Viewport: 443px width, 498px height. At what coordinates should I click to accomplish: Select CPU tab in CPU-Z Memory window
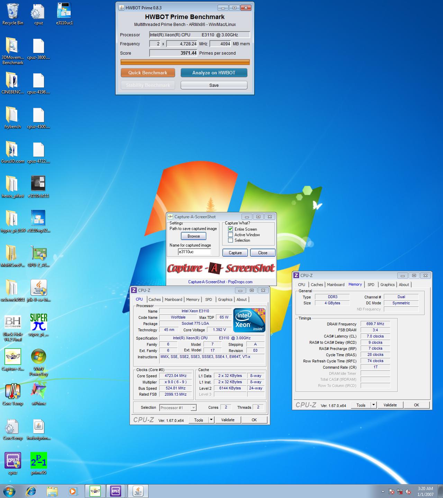(301, 285)
